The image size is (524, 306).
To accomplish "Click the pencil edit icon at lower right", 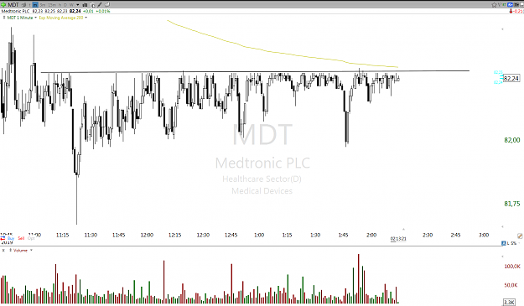I will tap(520, 236).
